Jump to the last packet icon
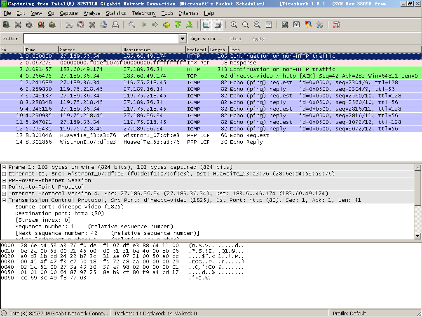 190,25
